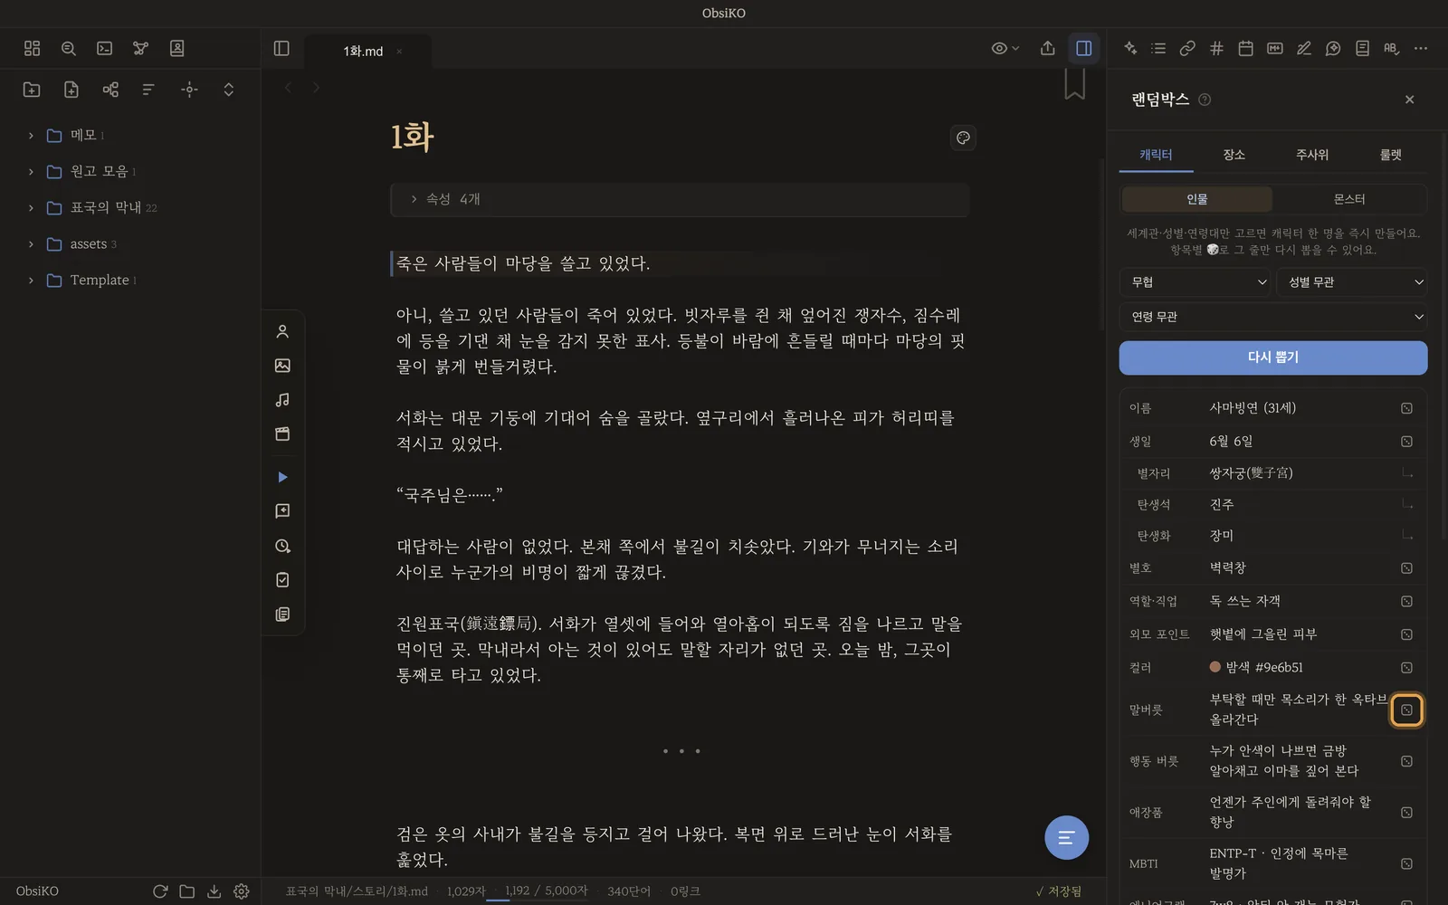1448x905 pixels.
Task: Open the 성별 무관 gender dropdown
Action: 1352,282
